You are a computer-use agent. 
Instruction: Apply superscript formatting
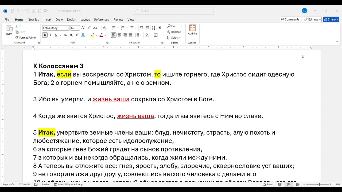(x=77, y=35)
